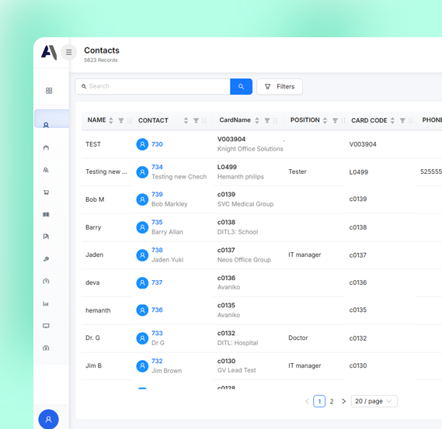The height and width of the screenshot is (429, 442).
Task: Open the wrench tools sidebar icon
Action: [46, 259]
